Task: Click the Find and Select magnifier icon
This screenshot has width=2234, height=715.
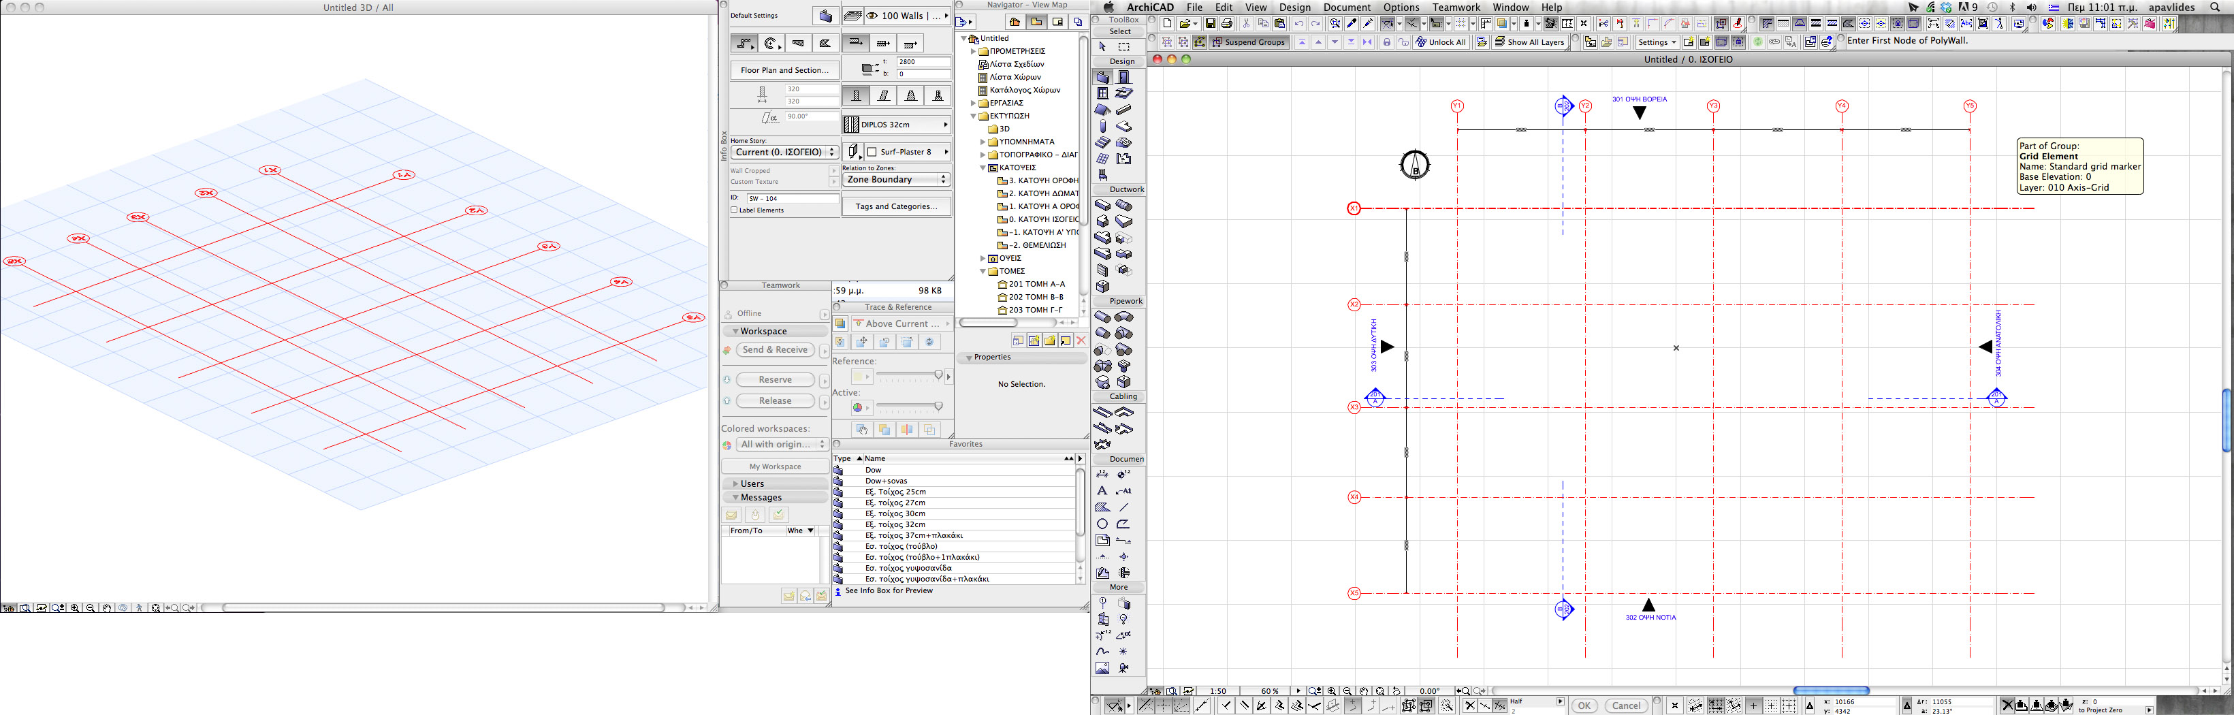Action: click(x=1335, y=25)
